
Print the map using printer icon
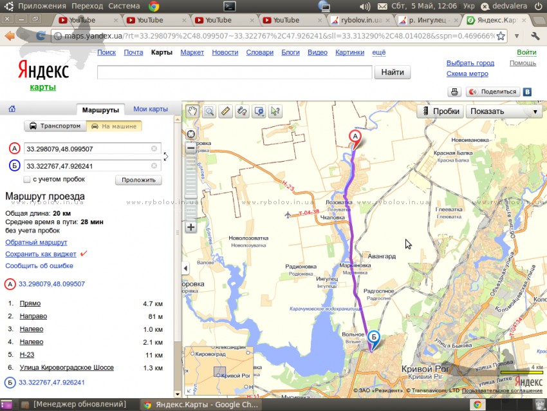click(454, 92)
